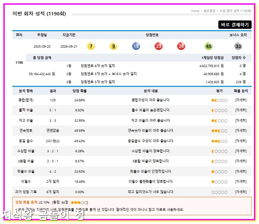Open 자세히 for the 홀짝 비율 row
This screenshot has height=224, width=259.
coord(241,110)
